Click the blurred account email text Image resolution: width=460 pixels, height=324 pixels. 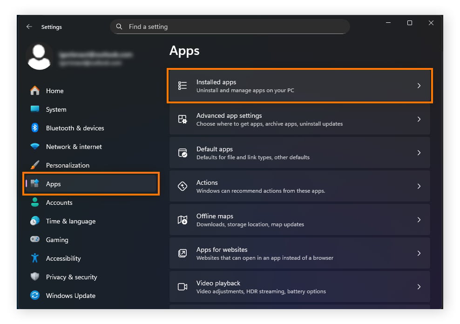point(95,55)
